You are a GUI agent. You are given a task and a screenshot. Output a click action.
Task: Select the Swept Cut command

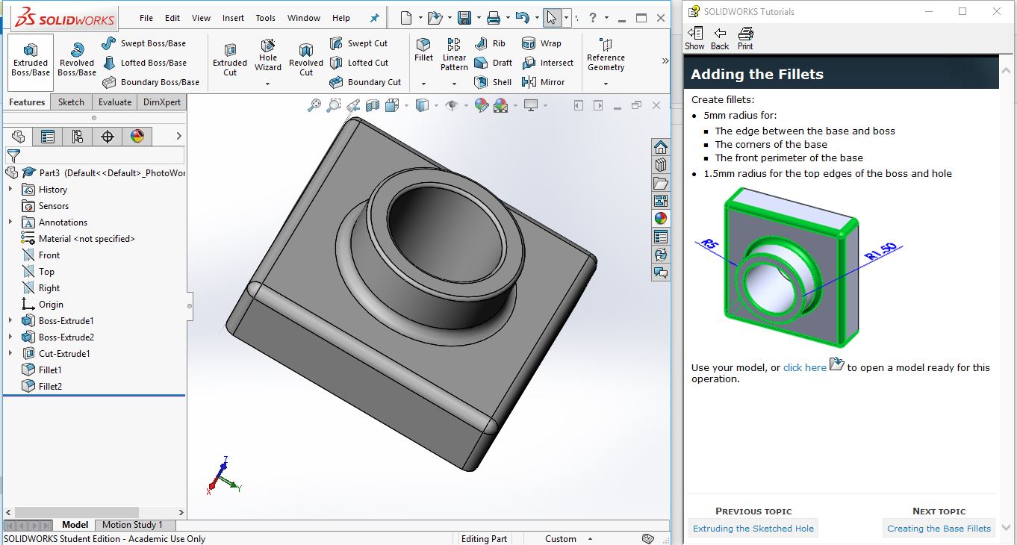pyautogui.click(x=358, y=43)
